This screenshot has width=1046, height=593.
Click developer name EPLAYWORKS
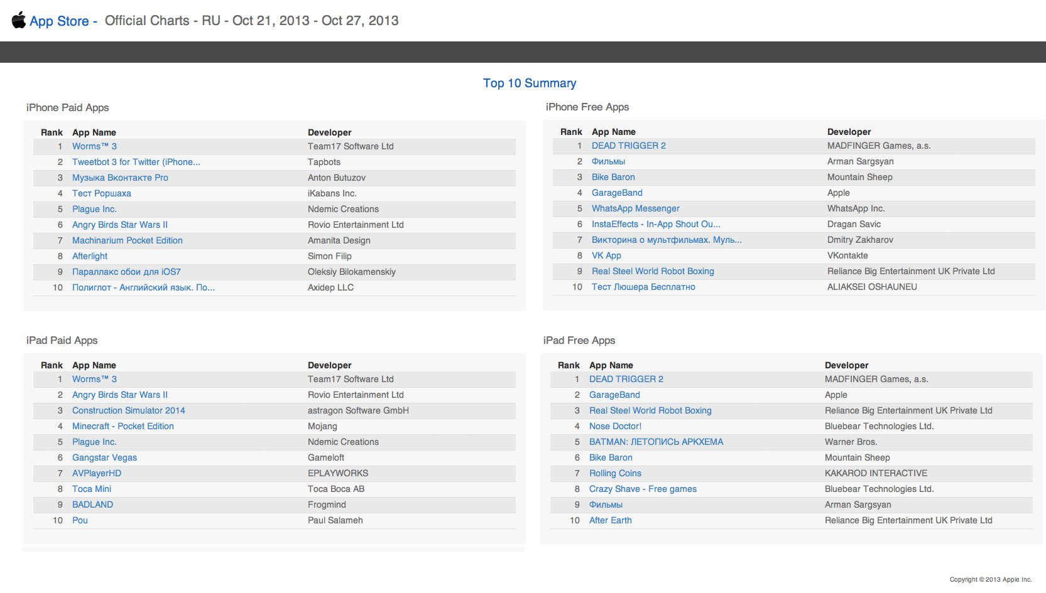(x=338, y=473)
